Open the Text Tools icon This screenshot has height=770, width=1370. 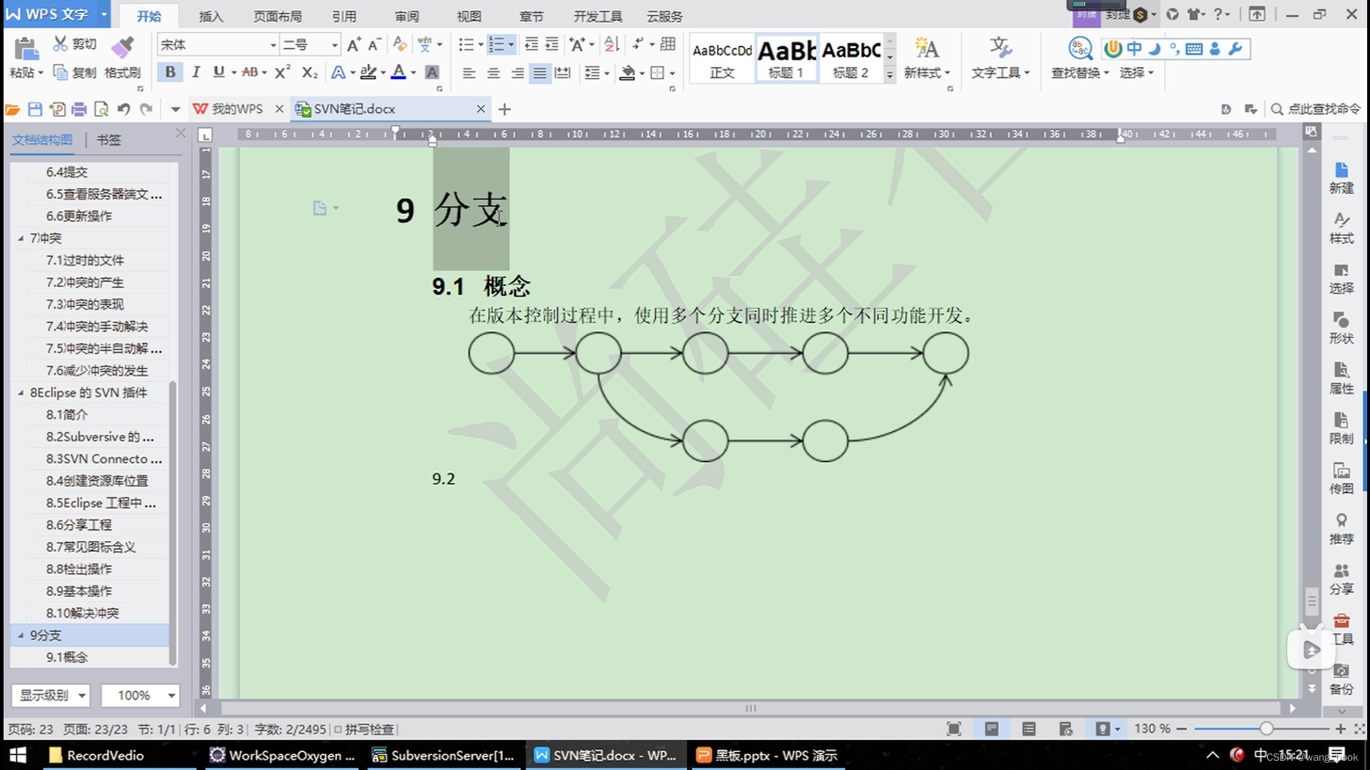point(1000,48)
